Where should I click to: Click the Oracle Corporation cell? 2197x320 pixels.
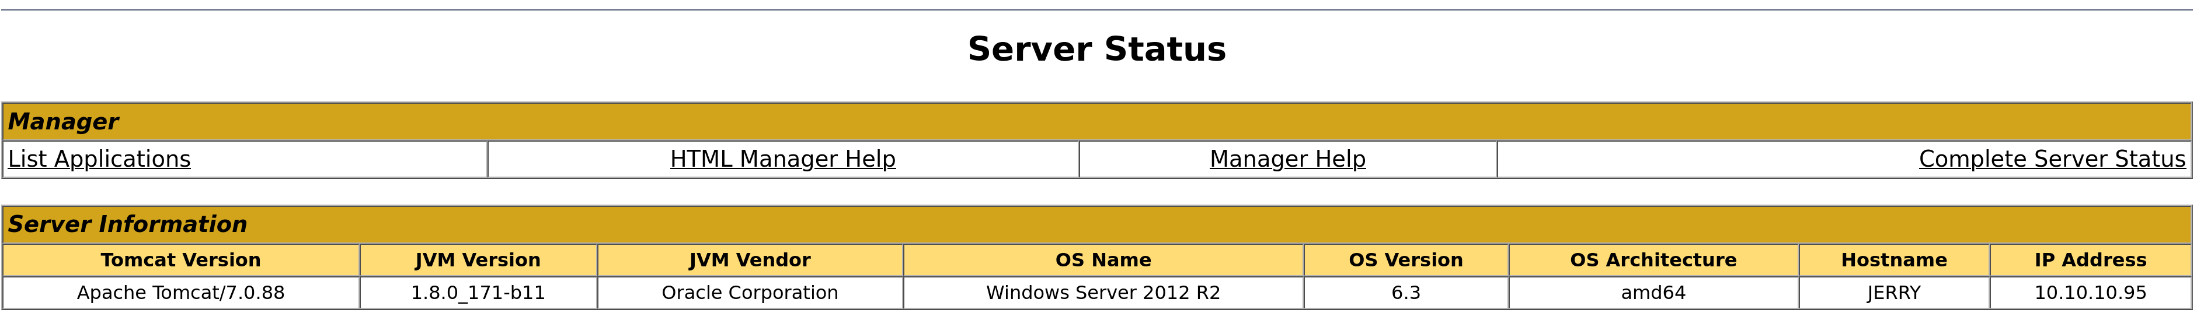point(750,293)
